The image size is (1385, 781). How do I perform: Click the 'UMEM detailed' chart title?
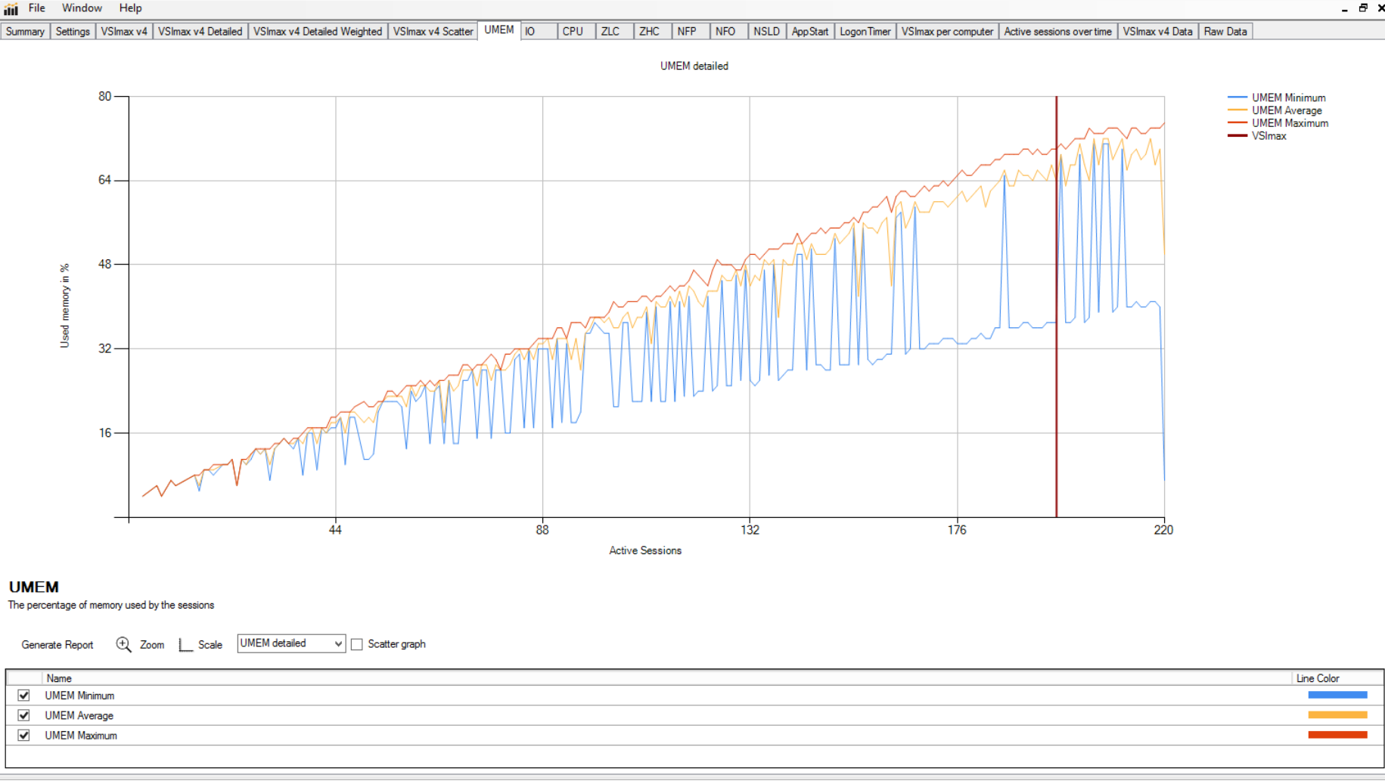pos(694,66)
